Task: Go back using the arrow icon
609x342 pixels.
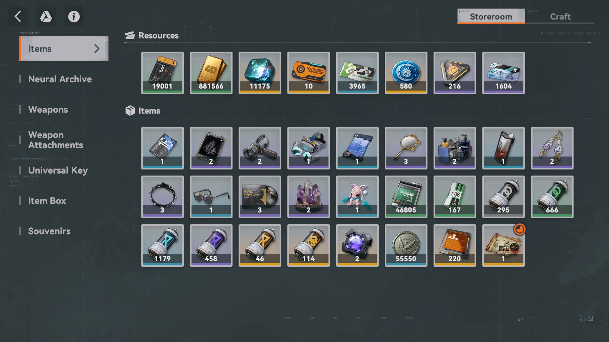Action: point(18,16)
